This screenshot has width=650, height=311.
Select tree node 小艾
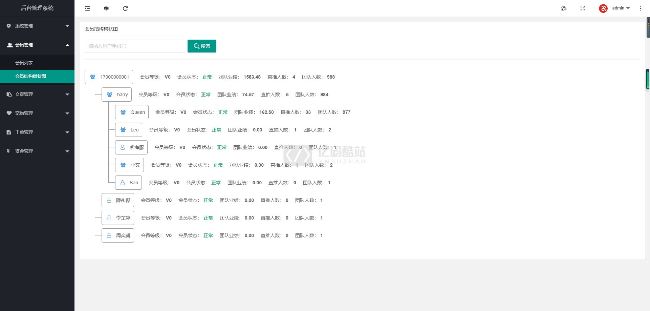tap(129, 165)
